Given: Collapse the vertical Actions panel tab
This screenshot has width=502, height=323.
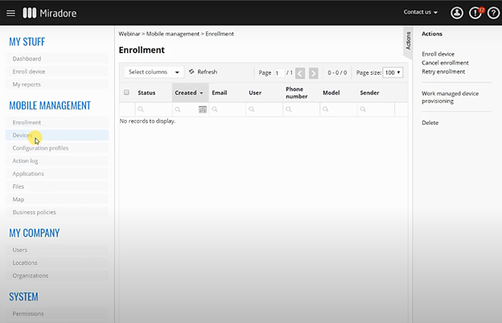Looking at the screenshot, I should coord(408,40).
